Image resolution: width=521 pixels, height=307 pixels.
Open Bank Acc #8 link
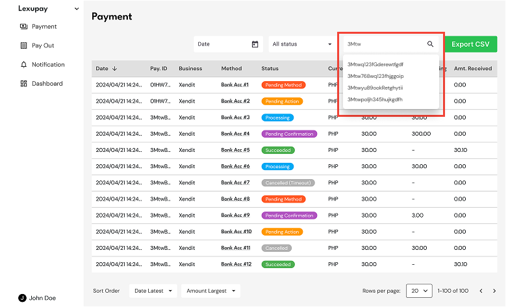235,199
